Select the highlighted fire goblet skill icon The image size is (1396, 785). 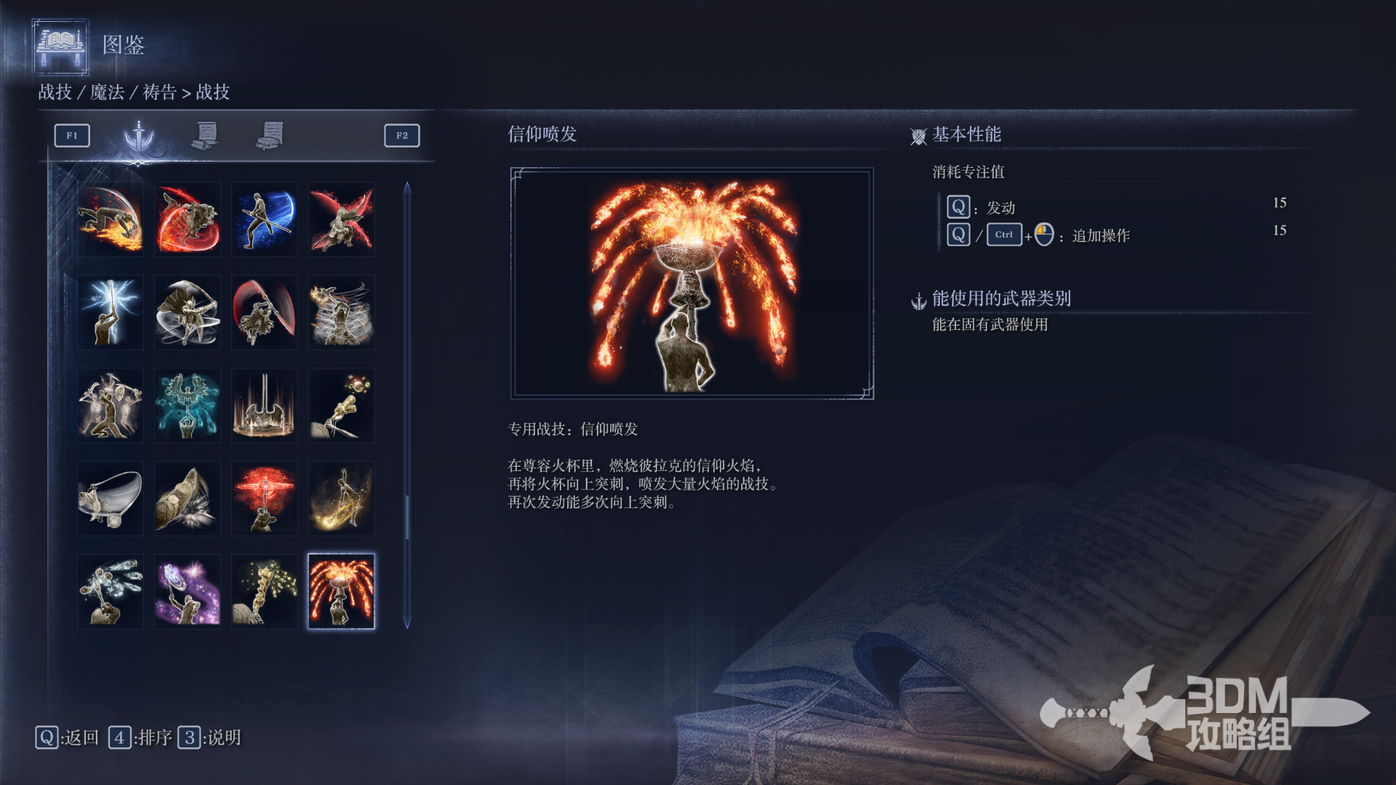click(342, 592)
